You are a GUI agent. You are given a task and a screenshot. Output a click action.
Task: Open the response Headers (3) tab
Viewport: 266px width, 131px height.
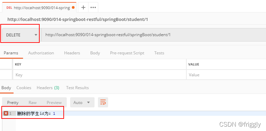[x=48, y=88]
